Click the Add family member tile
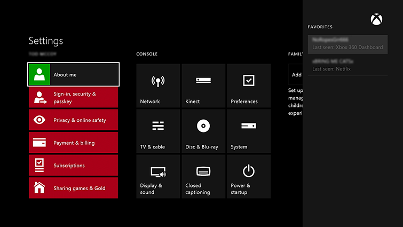This screenshot has width=403, height=227. tap(296, 75)
